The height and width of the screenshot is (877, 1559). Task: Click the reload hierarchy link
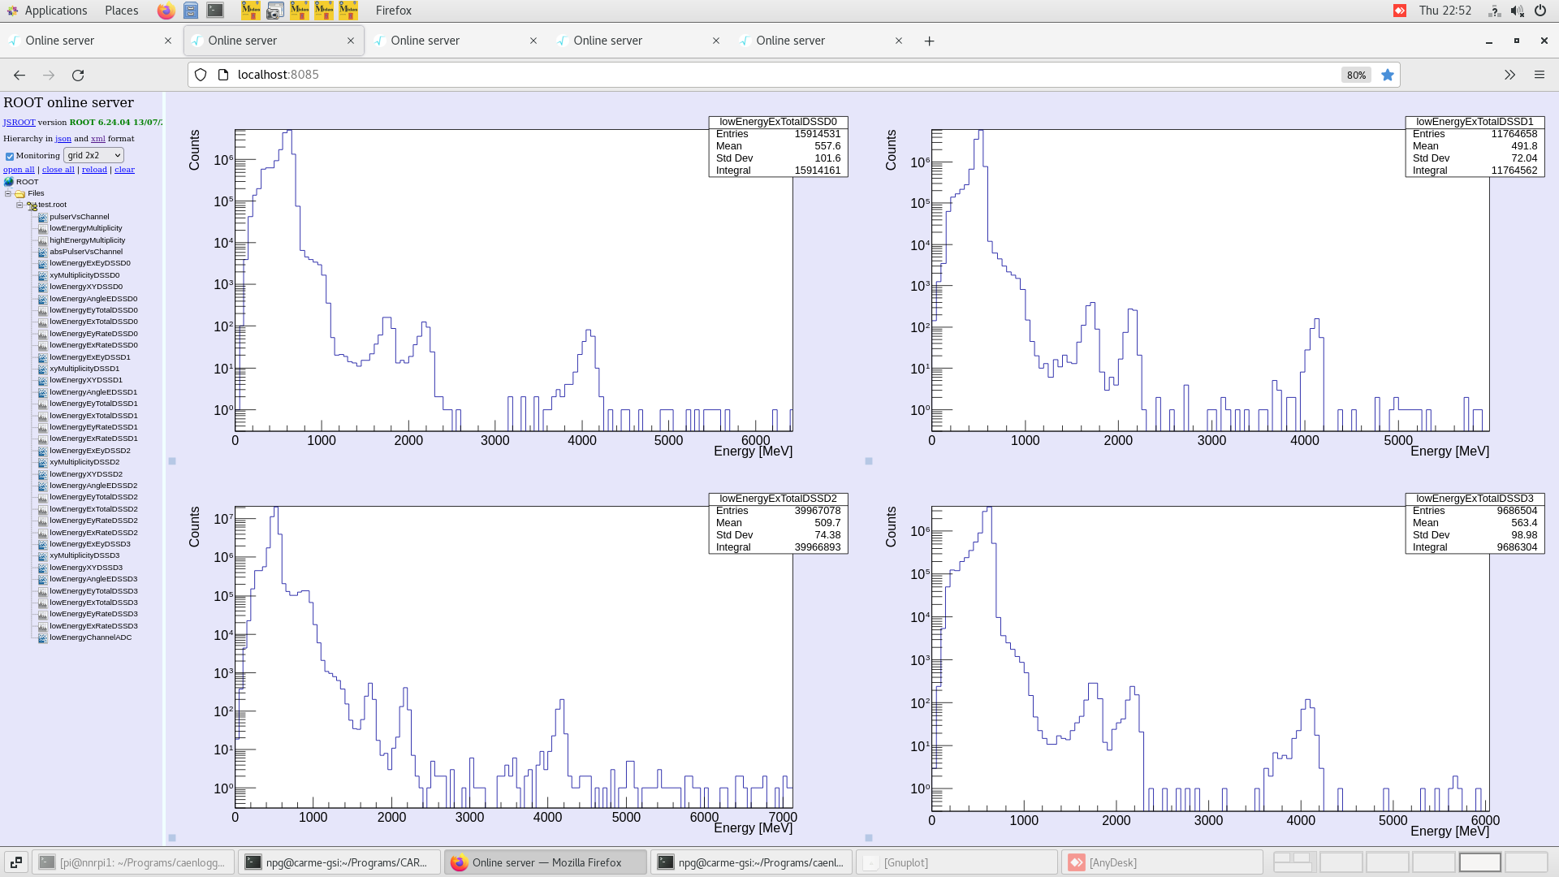94,169
